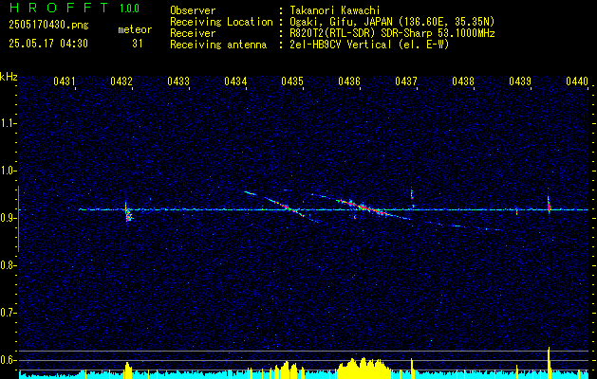597x379 pixels.
Task: Select receiver text R820T2(RTL-SDR) SDR-Sharp 53.1000MHz
Action: click(393, 33)
